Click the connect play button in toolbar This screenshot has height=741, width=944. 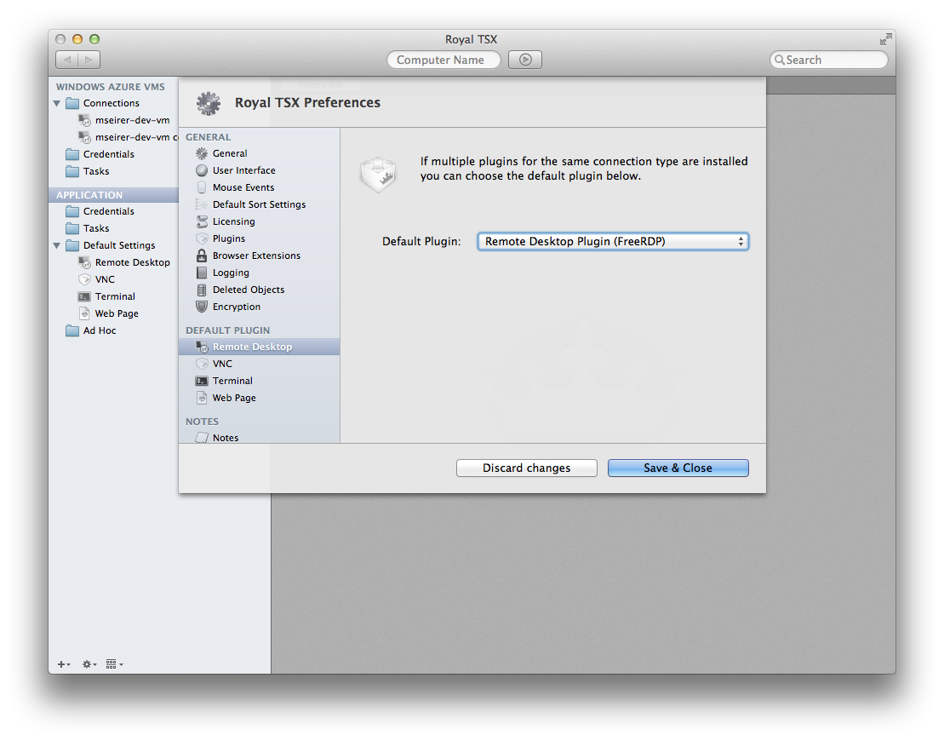point(525,60)
